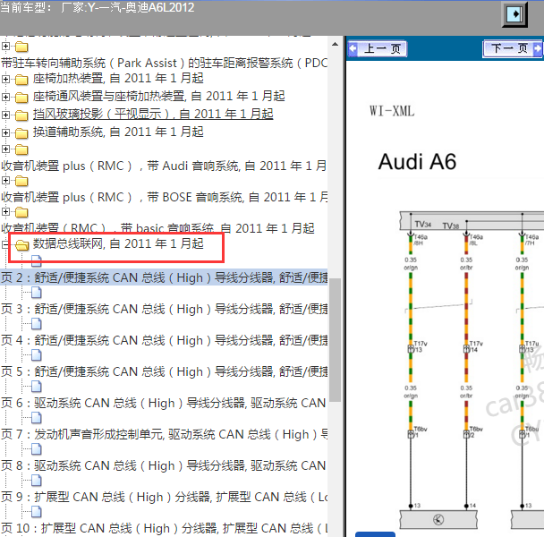Image resolution: width=544 pixels, height=537 pixels.
Task: Go to previous page with 上一页
Action: 378,48
